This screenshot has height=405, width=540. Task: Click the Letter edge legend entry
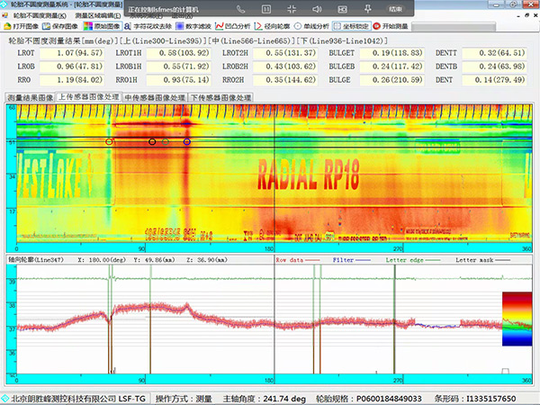(x=413, y=260)
